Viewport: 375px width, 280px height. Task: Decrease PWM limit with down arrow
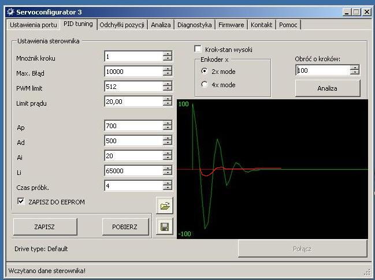tap(168, 89)
